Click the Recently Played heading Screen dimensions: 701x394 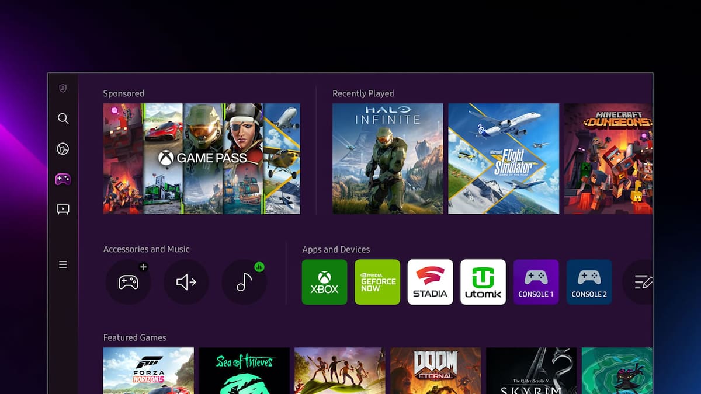coord(363,93)
